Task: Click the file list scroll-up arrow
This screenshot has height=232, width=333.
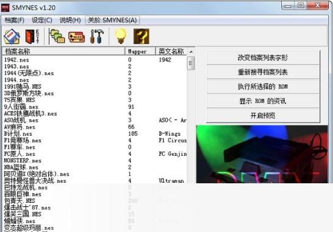Action: (x=191, y=52)
